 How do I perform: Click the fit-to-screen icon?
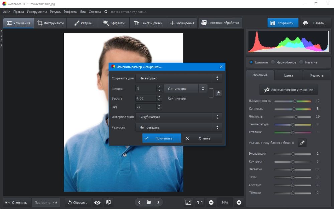coord(188,202)
